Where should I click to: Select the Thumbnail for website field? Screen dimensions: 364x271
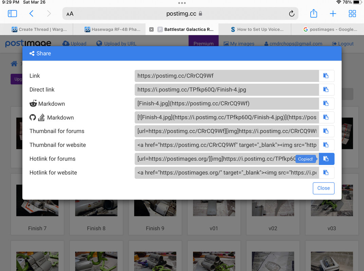(x=227, y=145)
